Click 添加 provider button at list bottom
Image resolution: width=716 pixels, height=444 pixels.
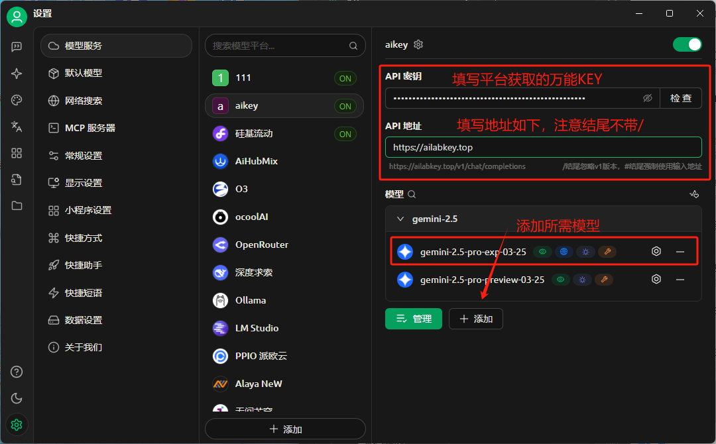[x=285, y=429]
